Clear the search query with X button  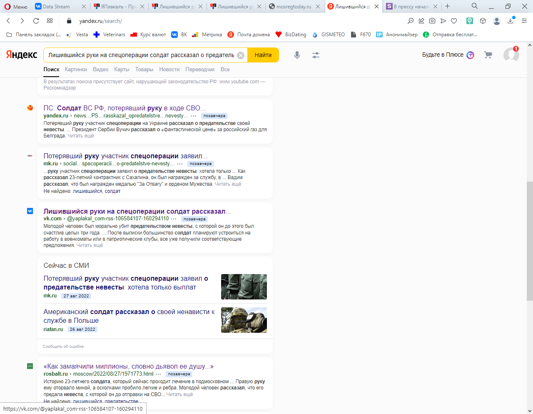click(241, 55)
